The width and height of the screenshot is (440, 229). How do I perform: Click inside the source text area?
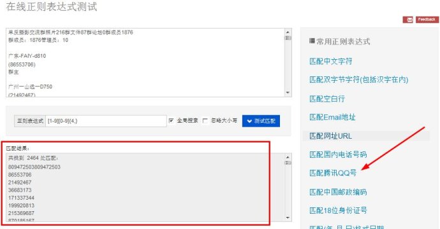[145, 62]
